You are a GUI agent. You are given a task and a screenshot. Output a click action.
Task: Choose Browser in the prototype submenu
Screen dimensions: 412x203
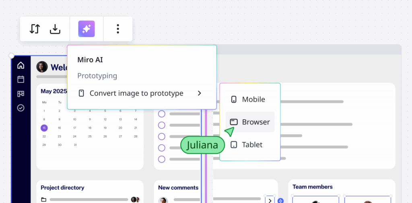coord(250,122)
